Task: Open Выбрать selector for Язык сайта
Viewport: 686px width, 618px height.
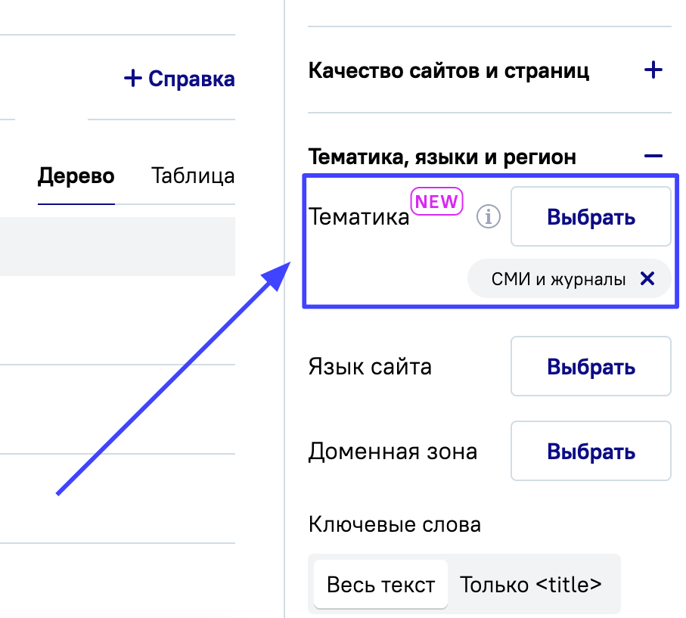Action: coord(591,367)
